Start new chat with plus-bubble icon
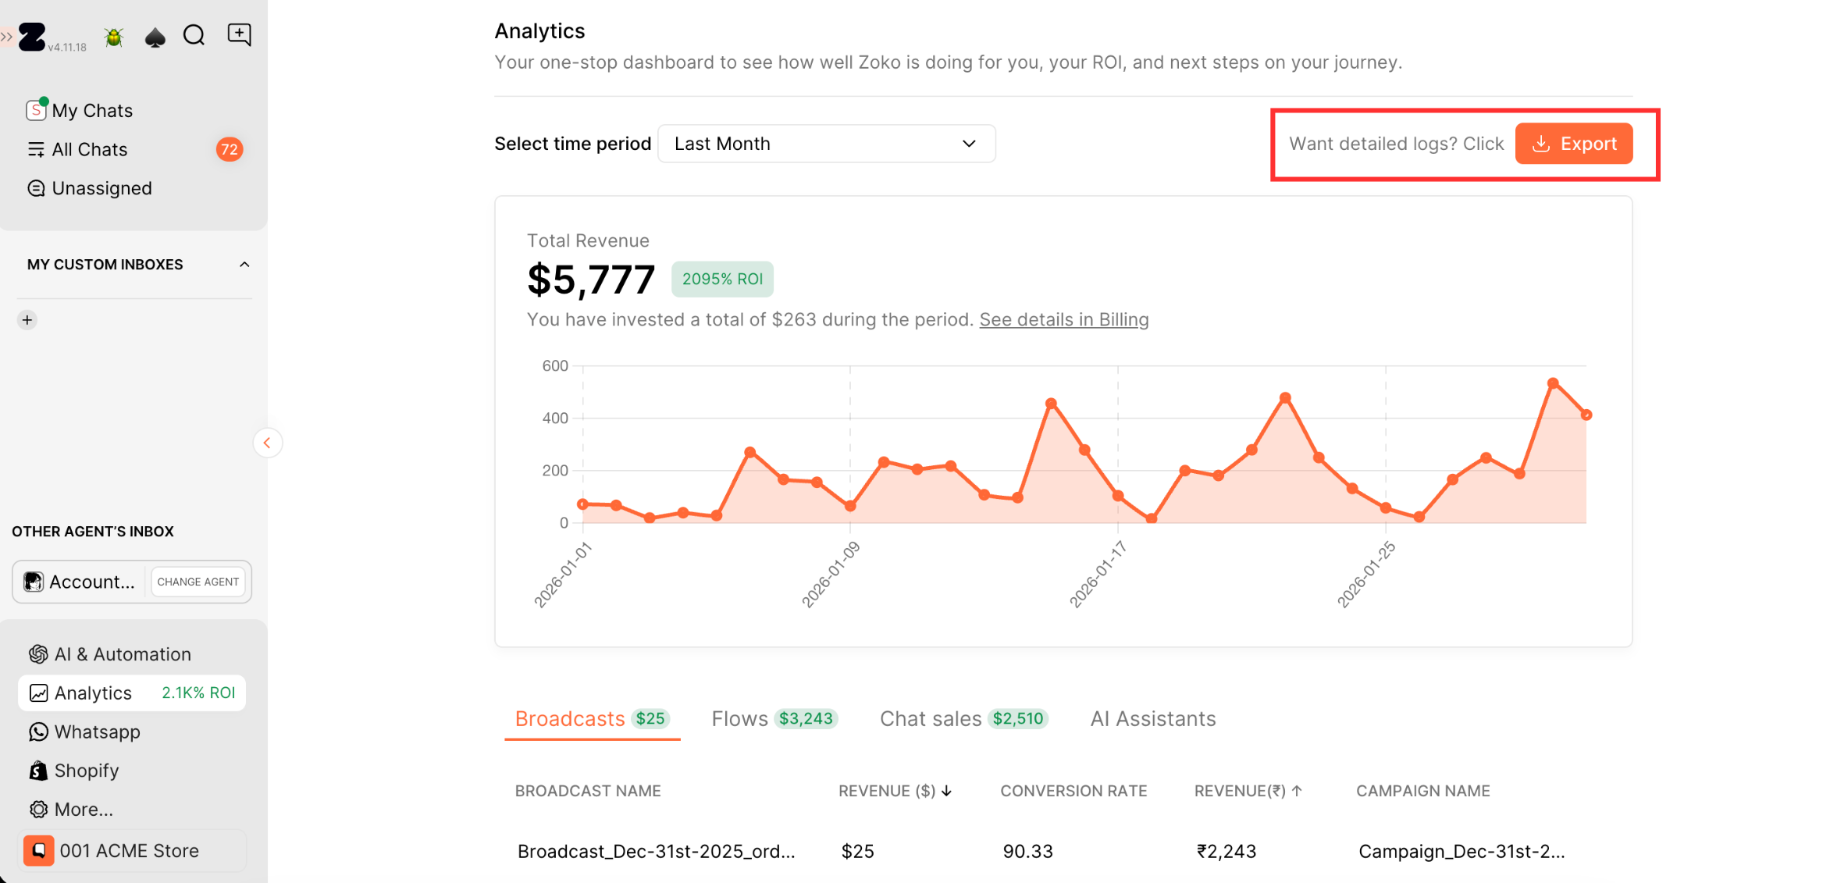1830x883 pixels. click(x=239, y=34)
